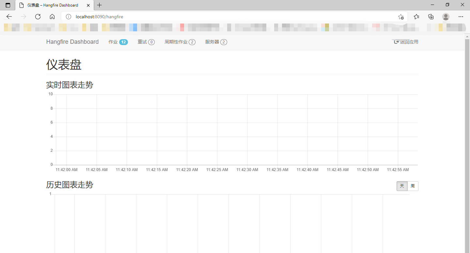Click the 历史图表走势 heading
The image size is (470, 253).
tap(70, 185)
